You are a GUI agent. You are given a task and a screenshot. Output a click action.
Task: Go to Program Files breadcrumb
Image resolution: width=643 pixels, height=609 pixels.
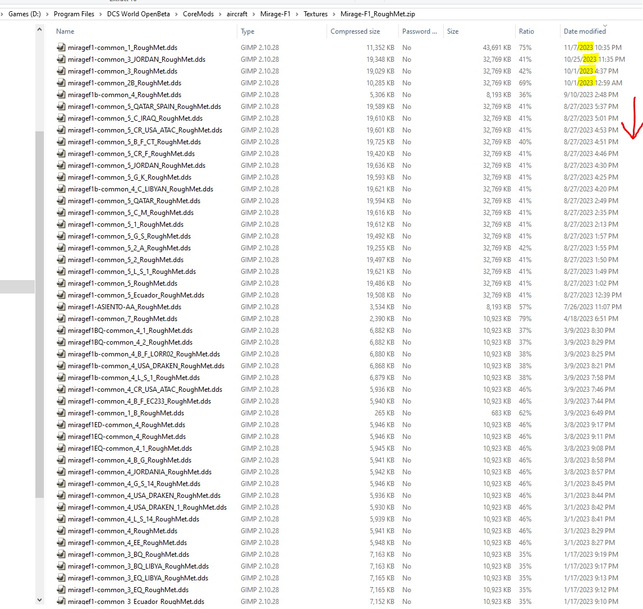coord(74,14)
